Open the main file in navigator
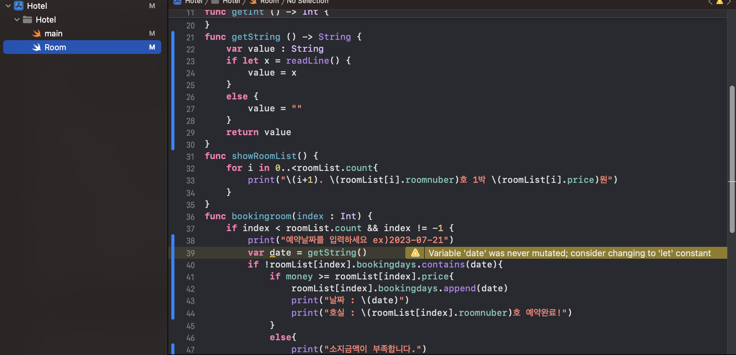Viewport: 736px width, 355px height. 53,33
